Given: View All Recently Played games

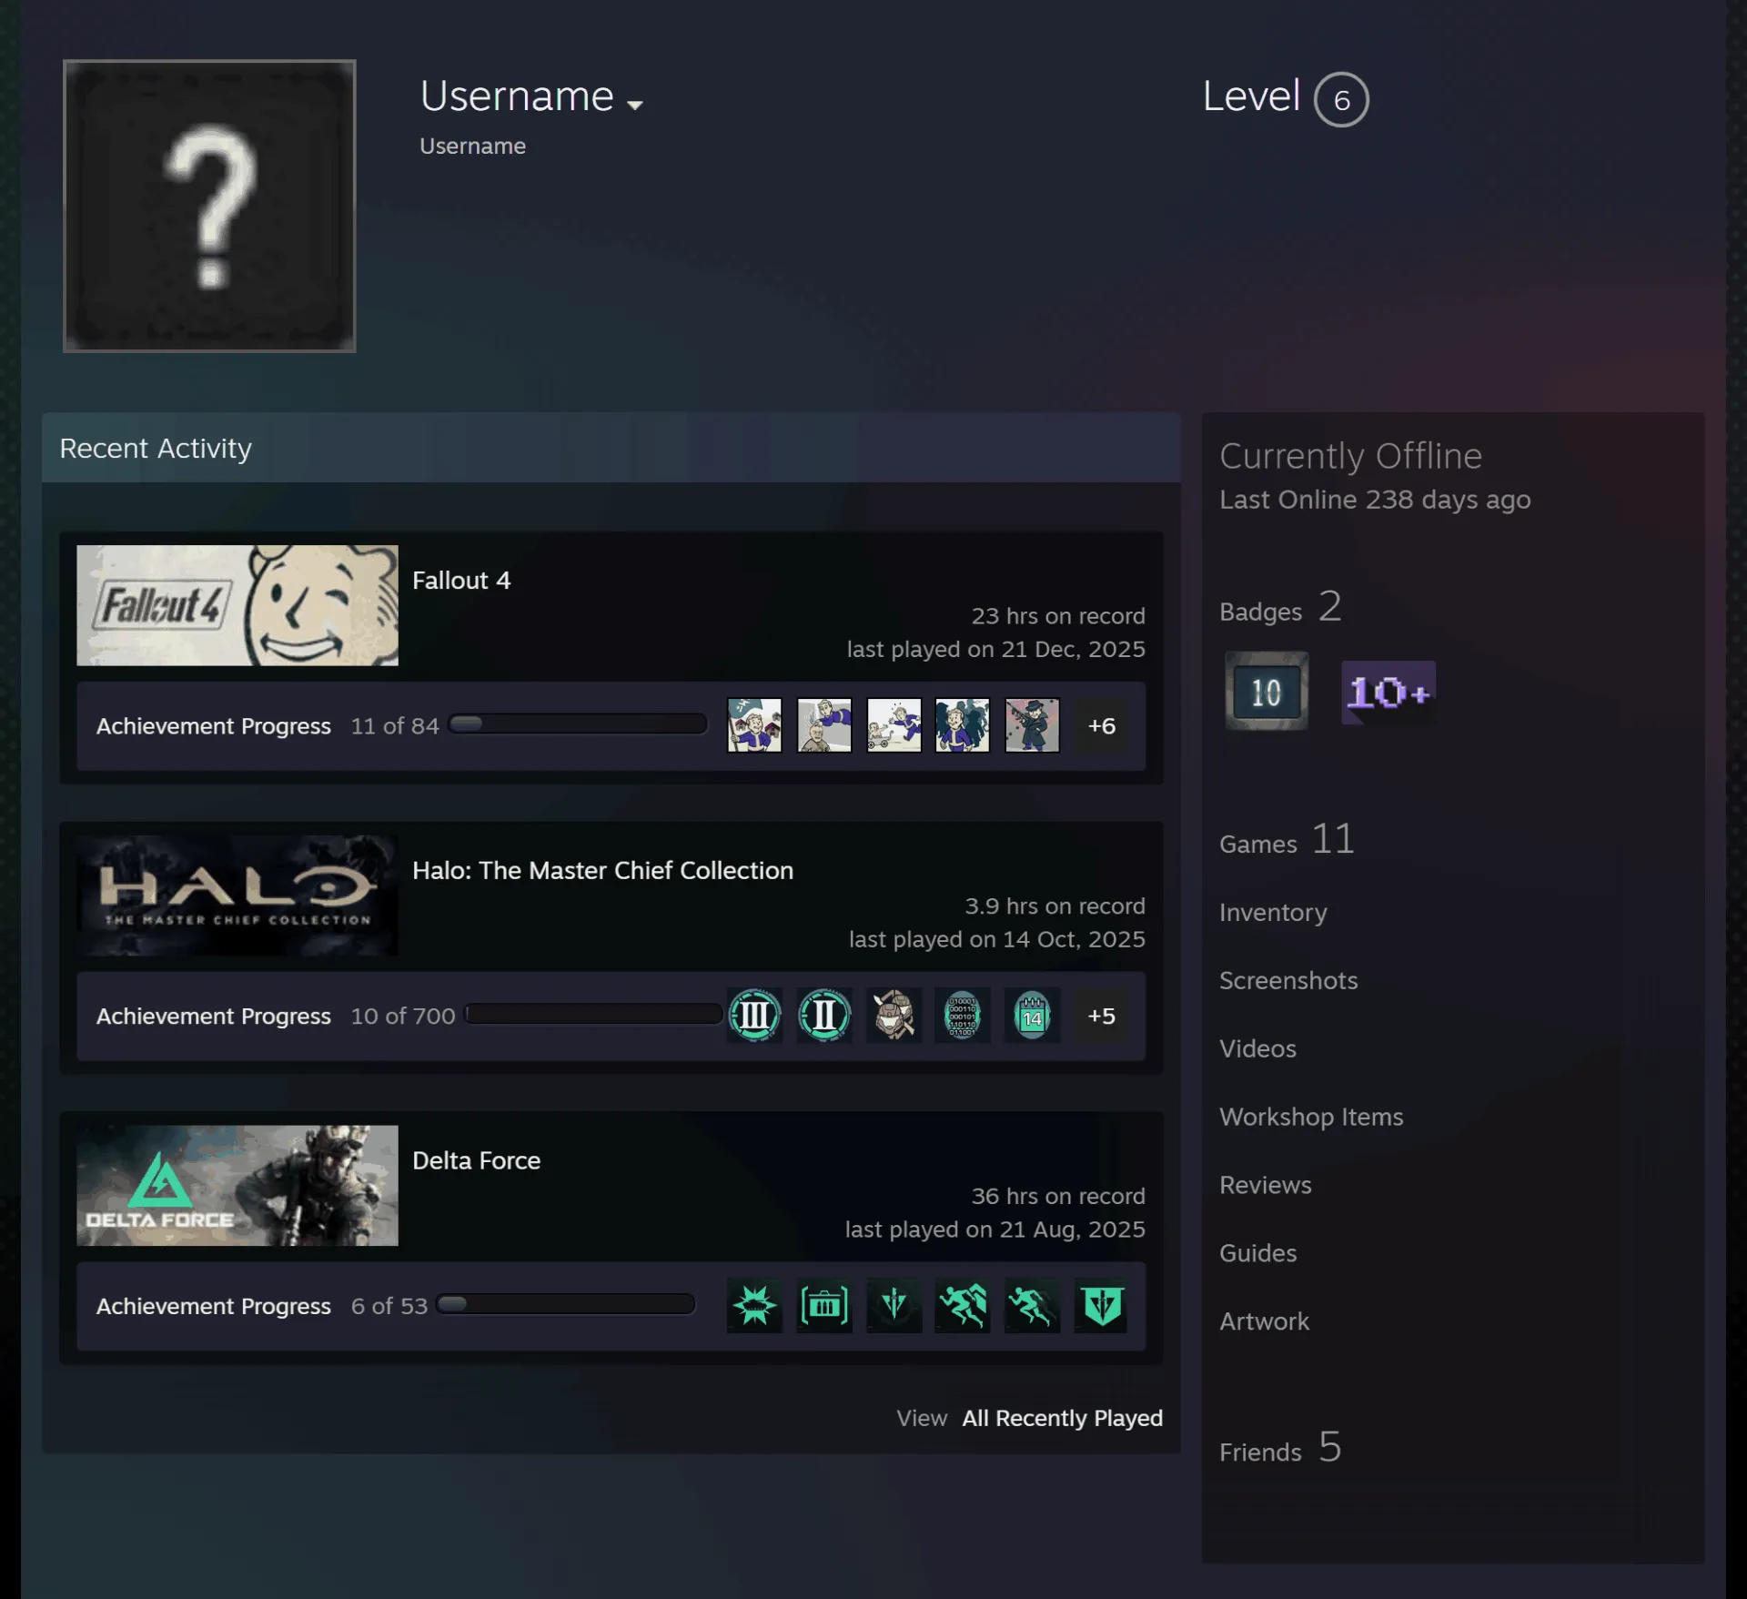Looking at the screenshot, I should (1063, 1418).
